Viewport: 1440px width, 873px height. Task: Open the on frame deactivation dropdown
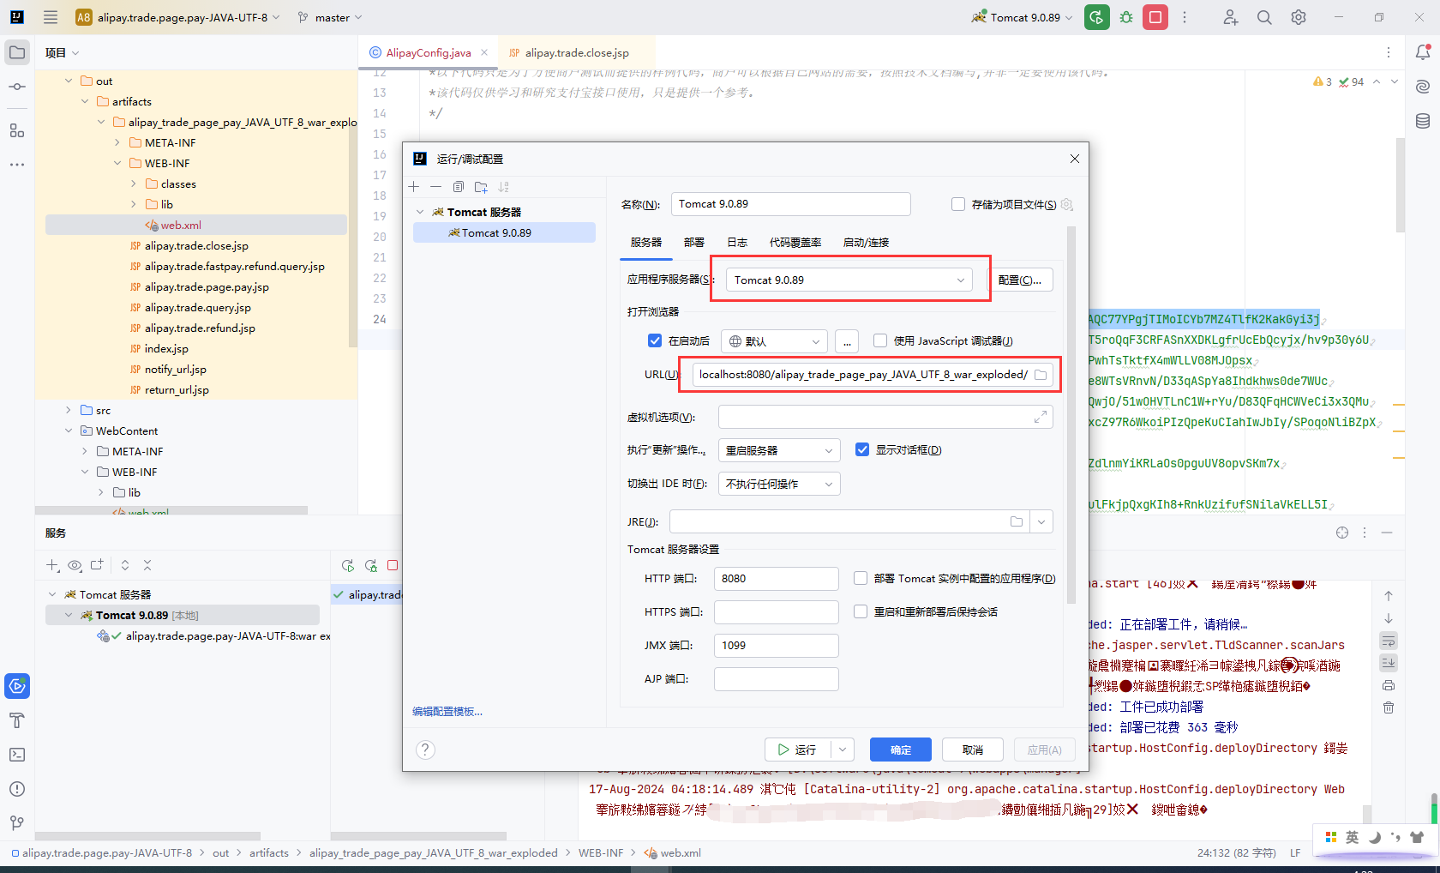pos(779,484)
